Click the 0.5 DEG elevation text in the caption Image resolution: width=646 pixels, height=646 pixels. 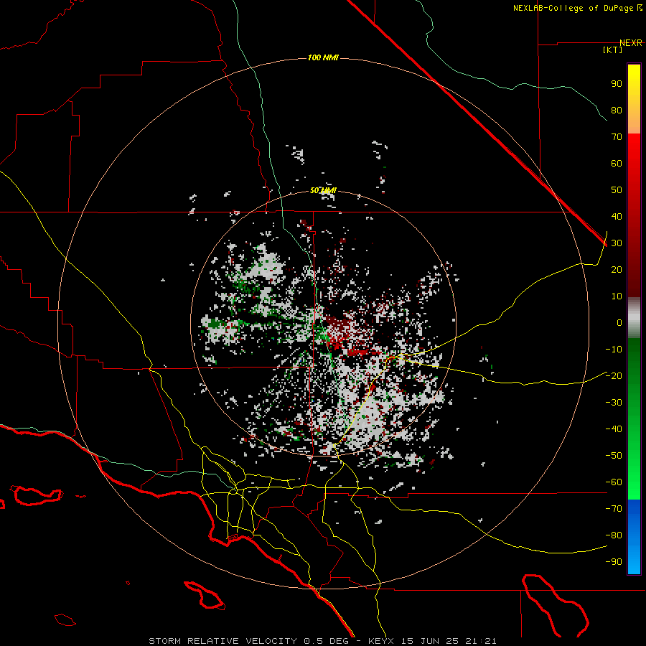coord(326,641)
